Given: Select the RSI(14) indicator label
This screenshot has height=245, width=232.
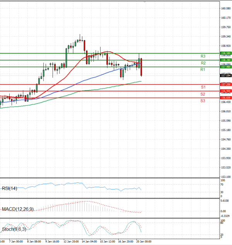Looking at the screenshot, I should [x=10, y=188].
